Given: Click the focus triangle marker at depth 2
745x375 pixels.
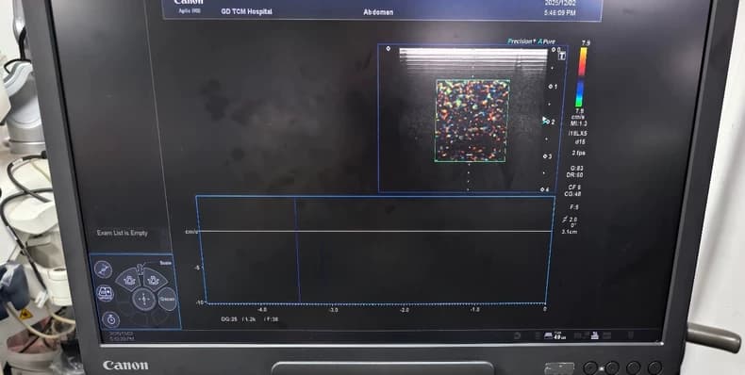Looking at the screenshot, I should [x=545, y=121].
